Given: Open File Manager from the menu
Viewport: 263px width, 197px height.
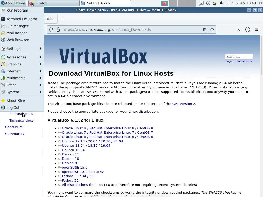Looking at the screenshot, I should [22, 26].
